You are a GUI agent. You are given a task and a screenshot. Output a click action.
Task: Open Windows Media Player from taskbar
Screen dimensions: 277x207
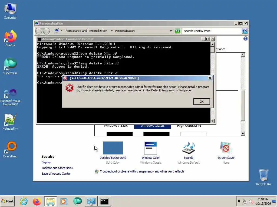[64, 201]
